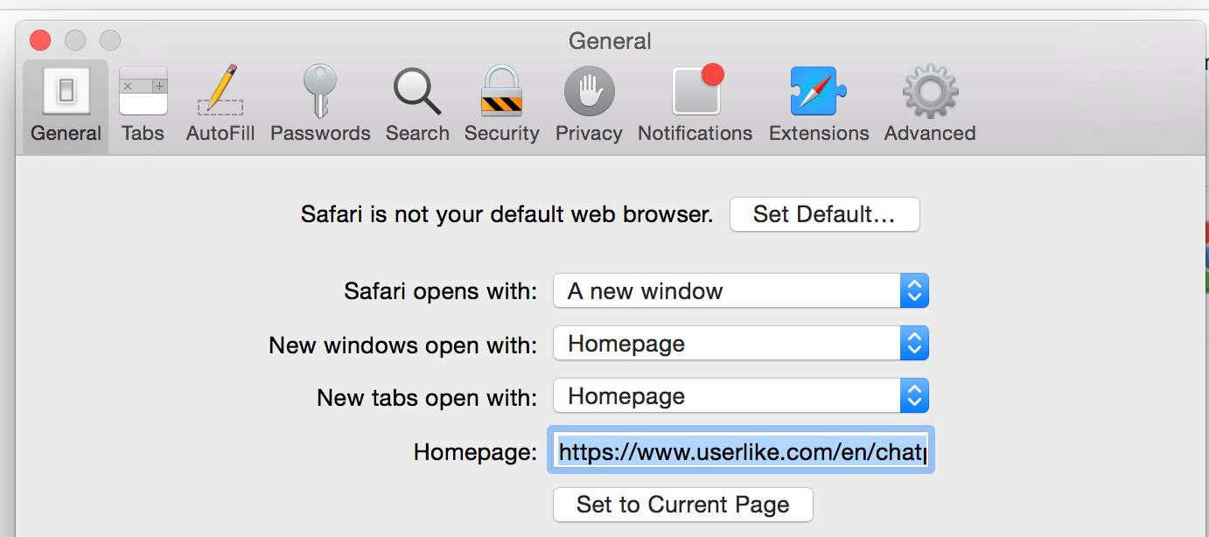Open the Security padlock pane
This screenshot has width=1209, height=537.
(501, 105)
